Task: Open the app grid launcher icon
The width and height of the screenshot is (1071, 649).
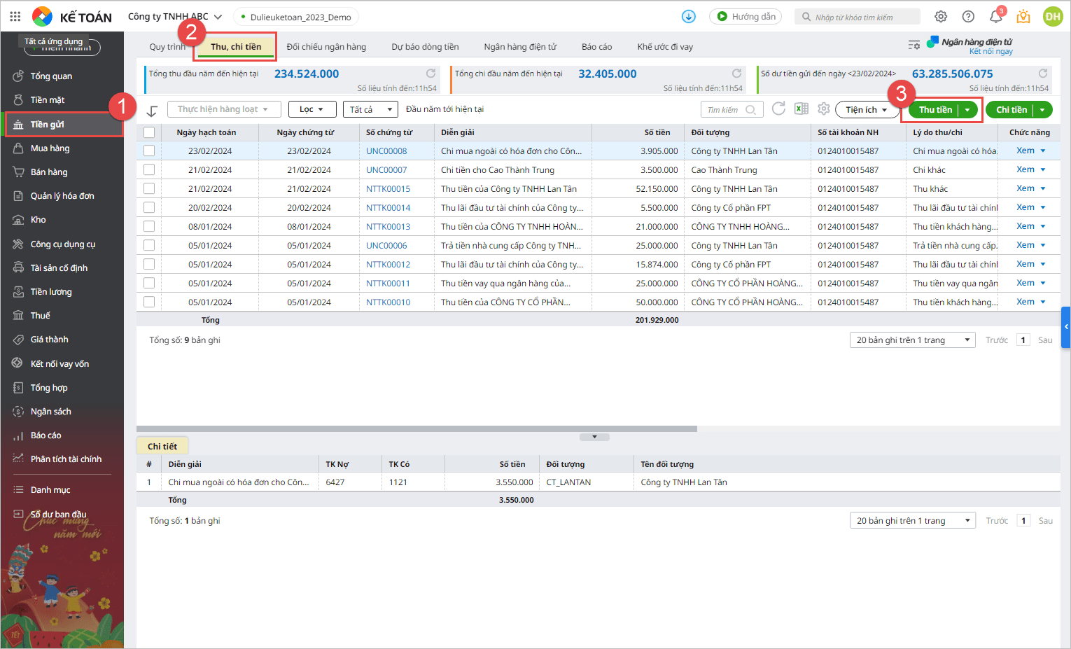Action: 15,16
